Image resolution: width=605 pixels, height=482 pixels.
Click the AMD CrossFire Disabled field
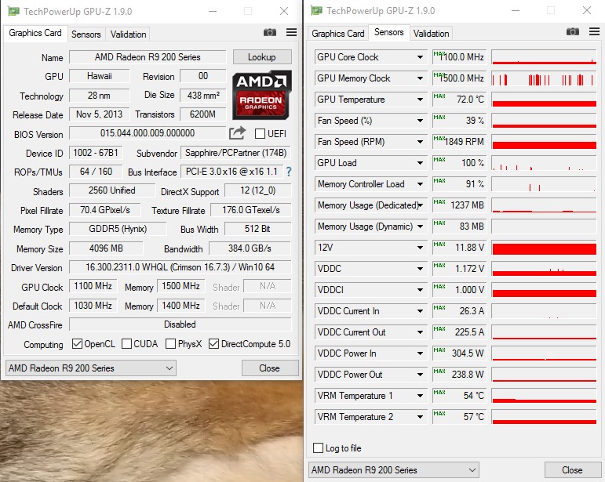pyautogui.click(x=180, y=324)
